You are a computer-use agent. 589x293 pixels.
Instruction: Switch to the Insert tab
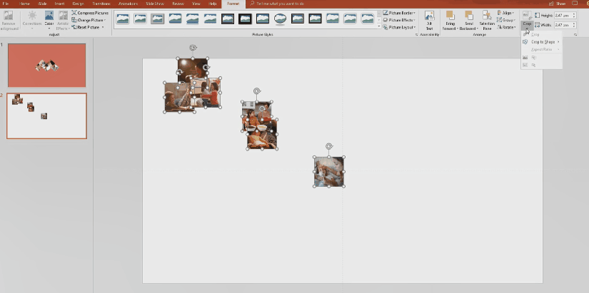[x=59, y=4]
